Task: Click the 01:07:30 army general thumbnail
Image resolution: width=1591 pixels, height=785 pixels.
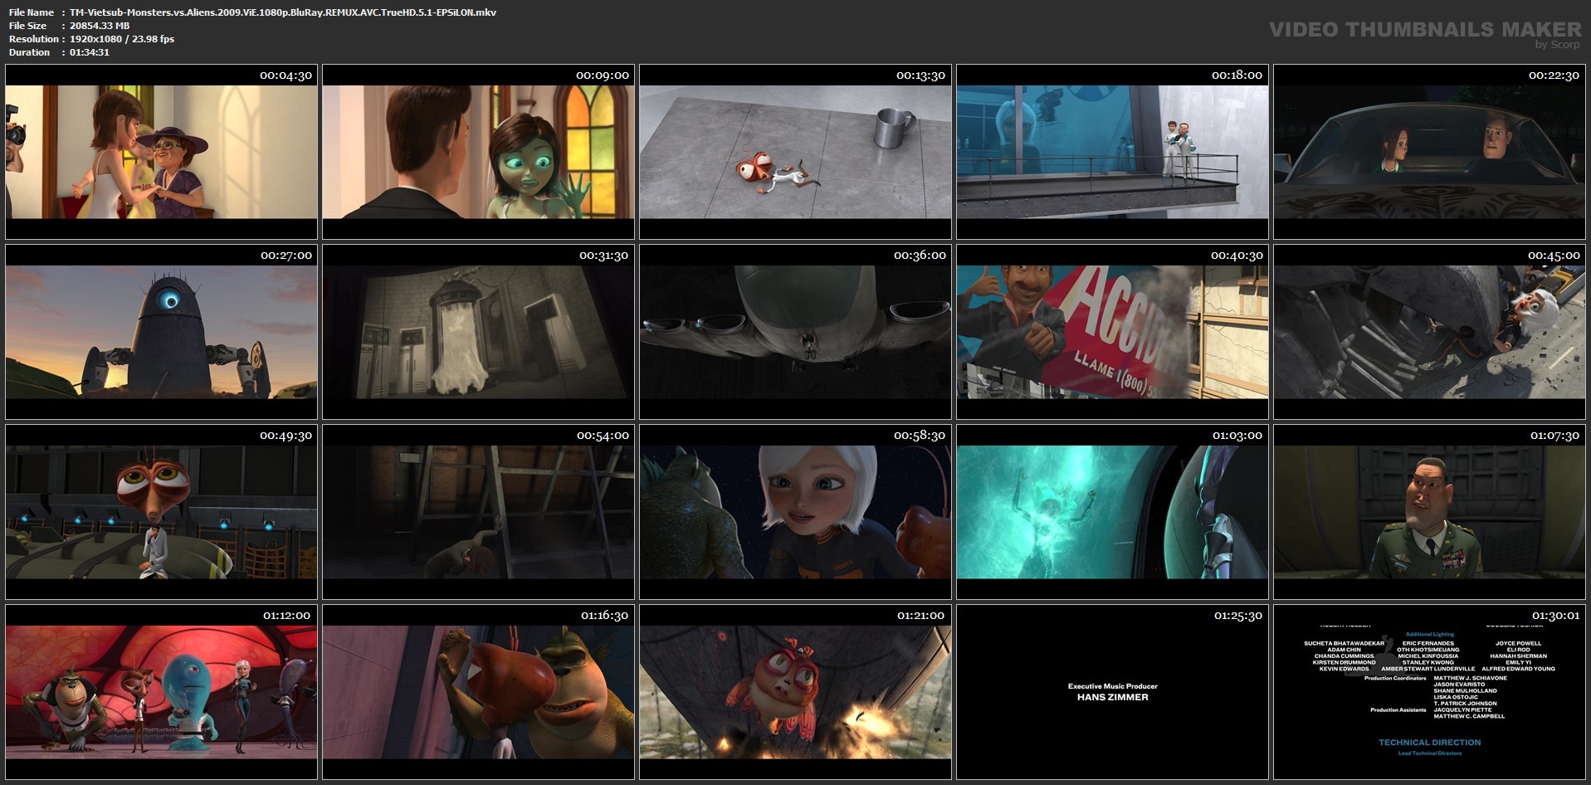Action: tap(1429, 512)
